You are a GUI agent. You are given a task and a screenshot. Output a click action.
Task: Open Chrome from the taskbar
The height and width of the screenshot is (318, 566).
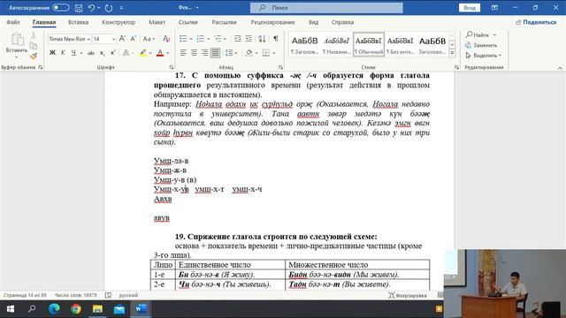click(76, 309)
